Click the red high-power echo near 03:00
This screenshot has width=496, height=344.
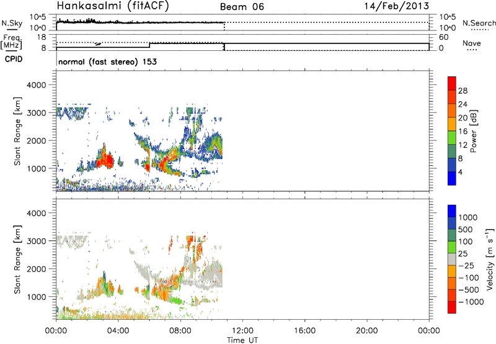106,160
